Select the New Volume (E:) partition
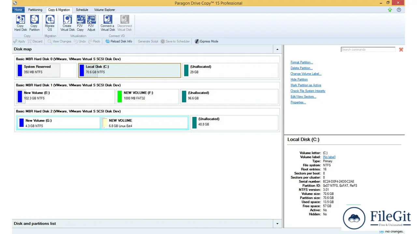Viewport: 417px width, 234px height. 65,97
